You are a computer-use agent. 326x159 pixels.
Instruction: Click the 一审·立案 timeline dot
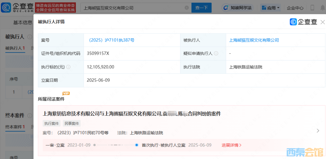click(x=94, y=145)
